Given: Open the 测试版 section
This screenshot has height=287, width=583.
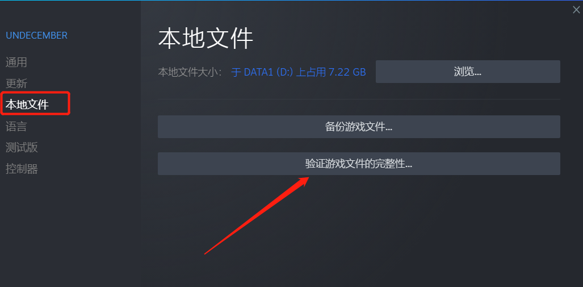Looking at the screenshot, I should pos(22,147).
